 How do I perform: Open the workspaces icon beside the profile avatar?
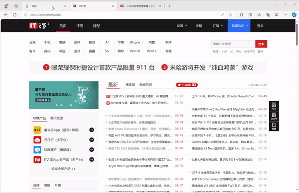click(16, 6)
